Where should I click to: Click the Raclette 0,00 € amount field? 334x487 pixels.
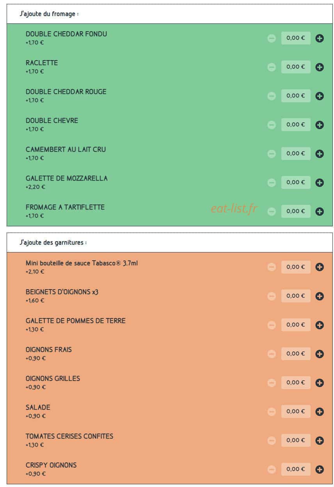pyautogui.click(x=296, y=67)
